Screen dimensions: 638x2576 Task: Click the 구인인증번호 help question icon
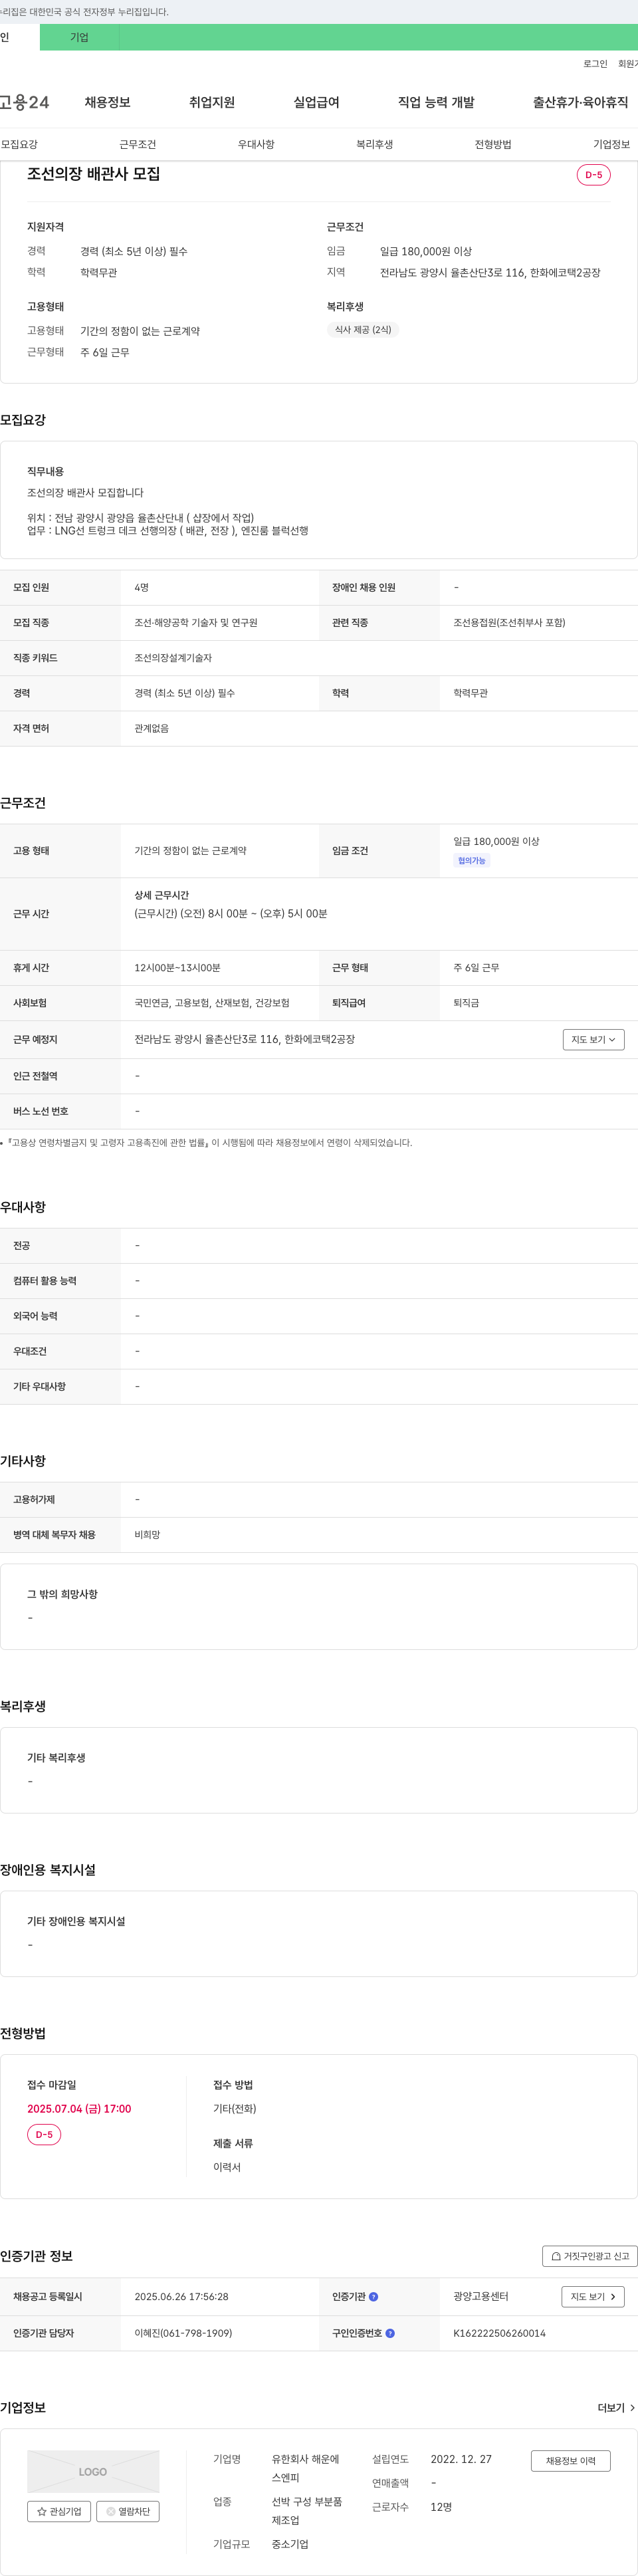tap(390, 2333)
